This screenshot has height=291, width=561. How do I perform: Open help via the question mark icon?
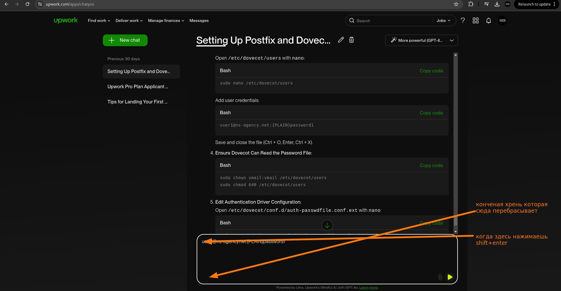463,21
